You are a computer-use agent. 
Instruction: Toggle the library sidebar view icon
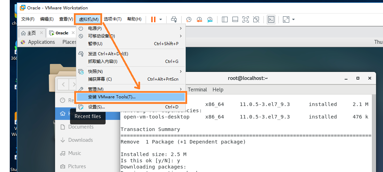click(x=225, y=19)
